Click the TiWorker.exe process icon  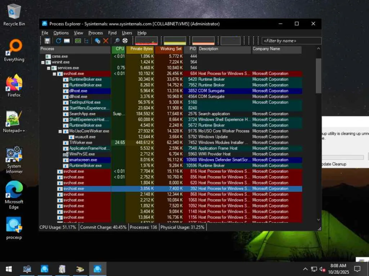coord(66,143)
